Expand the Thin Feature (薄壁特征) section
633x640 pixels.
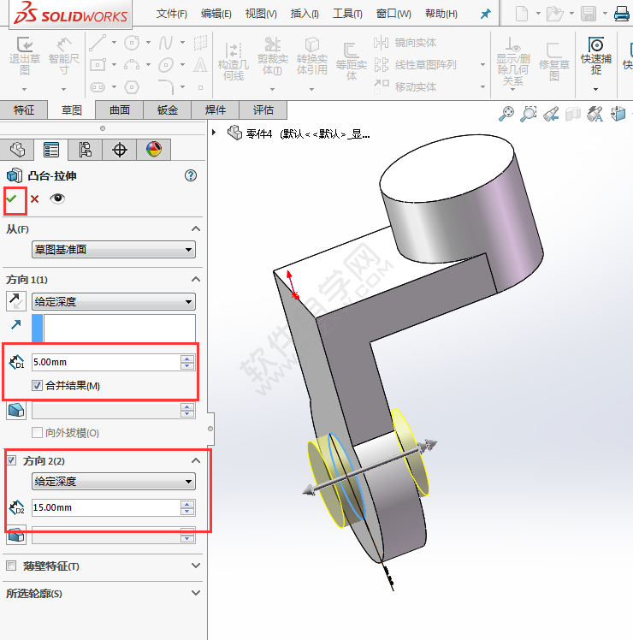(x=196, y=566)
